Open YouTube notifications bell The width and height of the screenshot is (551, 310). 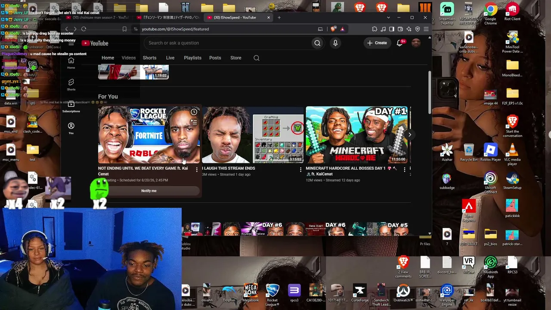[x=400, y=43]
